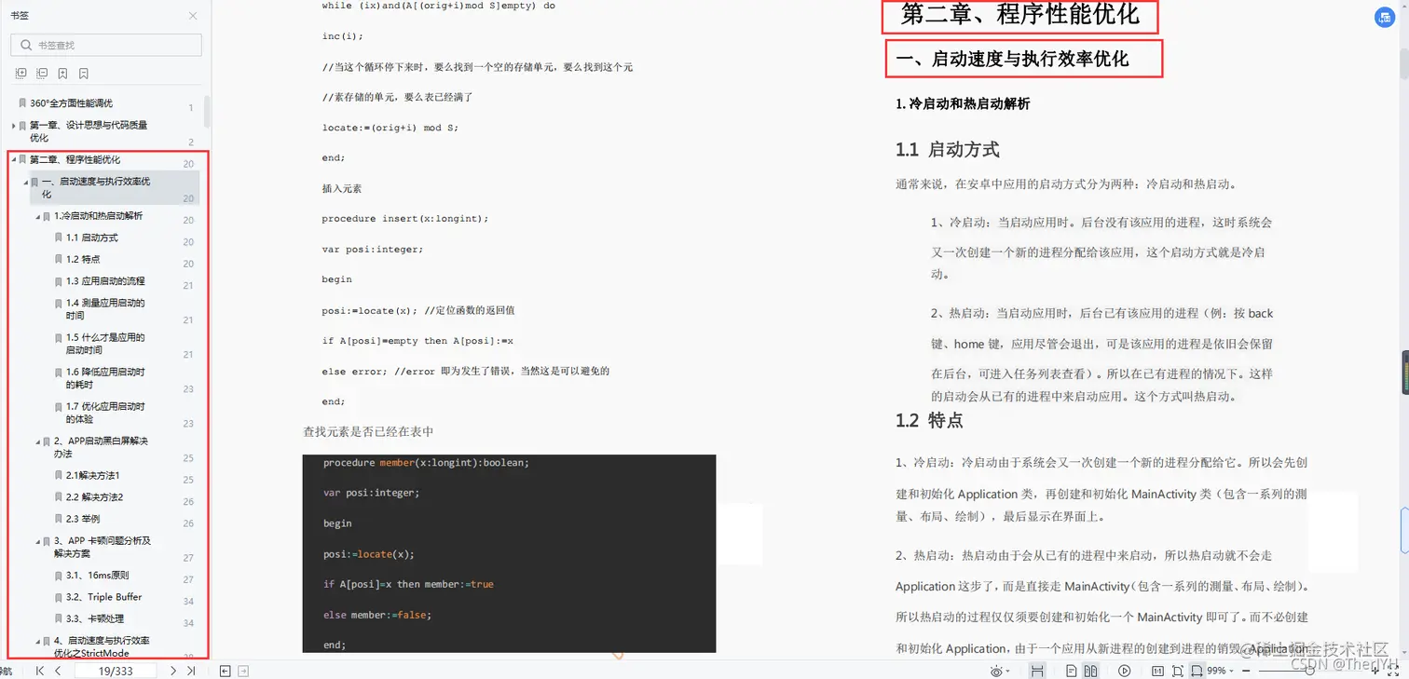This screenshot has width=1409, height=679.
Task: Select bookmark 3、APP 卡顿问题分析及解决方案
Action: coord(103,547)
